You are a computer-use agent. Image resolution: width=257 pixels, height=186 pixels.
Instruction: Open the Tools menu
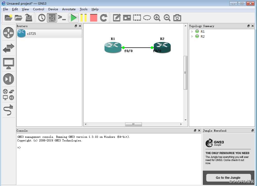(83, 9)
